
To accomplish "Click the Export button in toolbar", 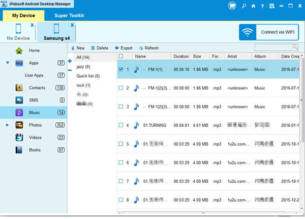I will pyautogui.click(x=123, y=48).
